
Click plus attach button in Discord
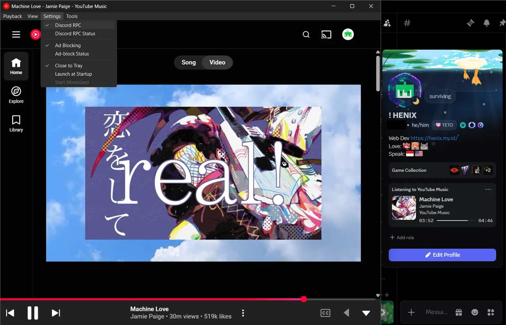coord(411,312)
